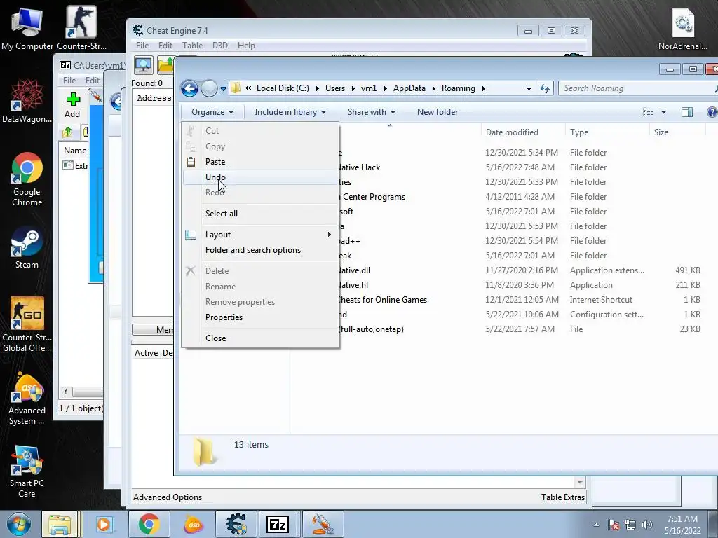This screenshot has width=718, height=538.
Task: Click Cheat Engine open process icon
Action: point(143,65)
